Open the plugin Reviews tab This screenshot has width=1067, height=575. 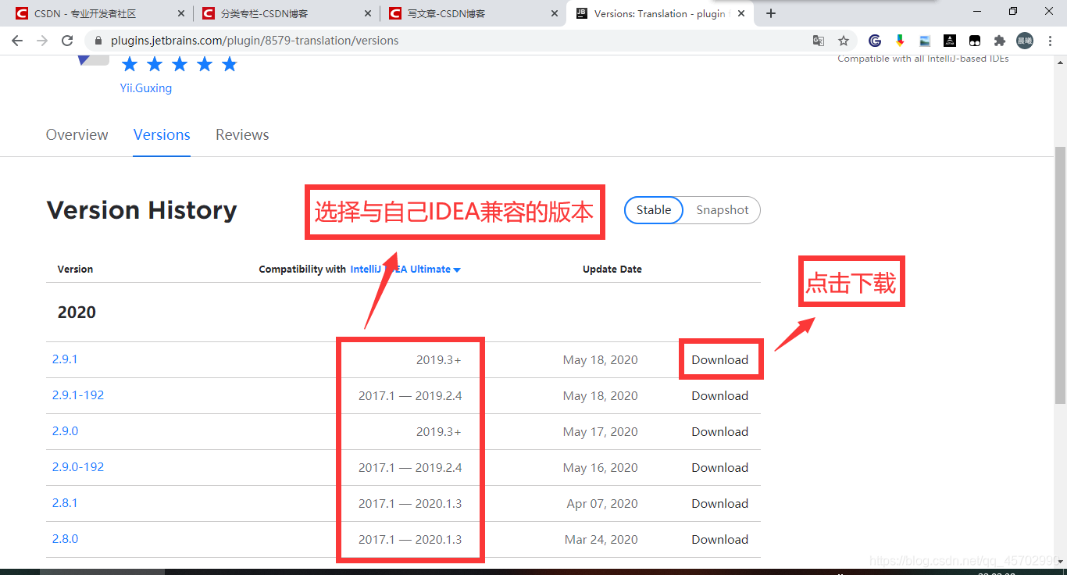242,134
